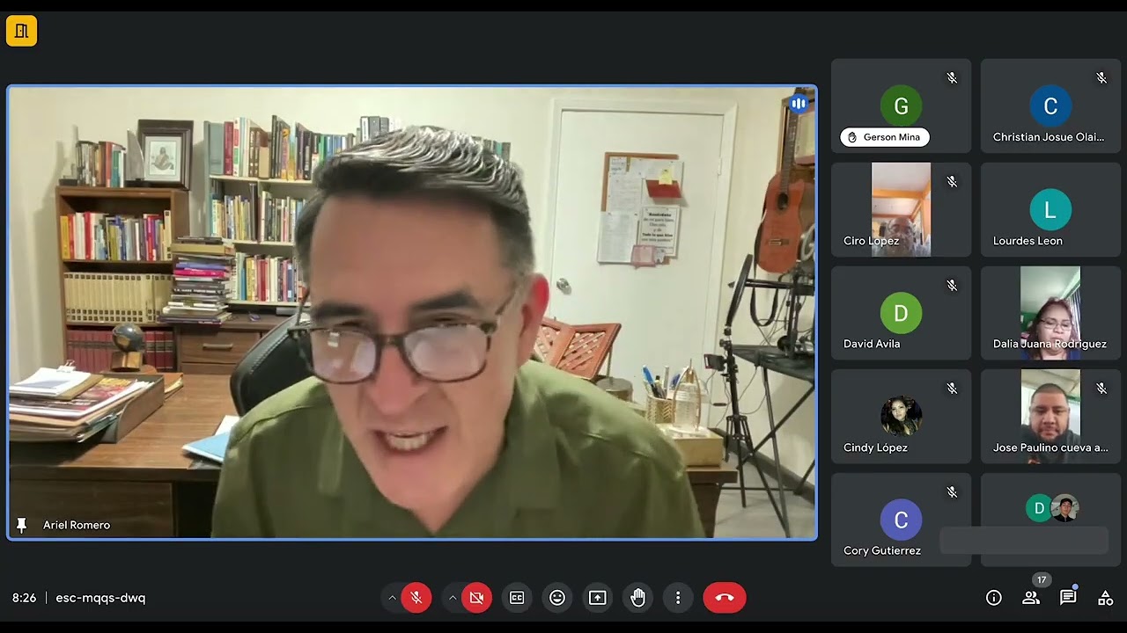Expand audio settings arrow beside microphone
The height and width of the screenshot is (633, 1127).
[393, 598]
